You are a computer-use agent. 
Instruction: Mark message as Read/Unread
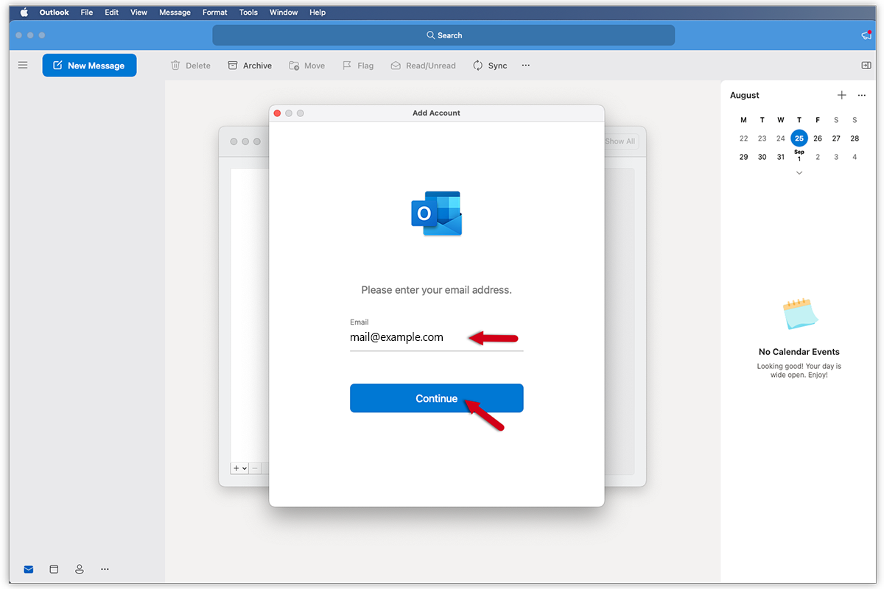[423, 66]
